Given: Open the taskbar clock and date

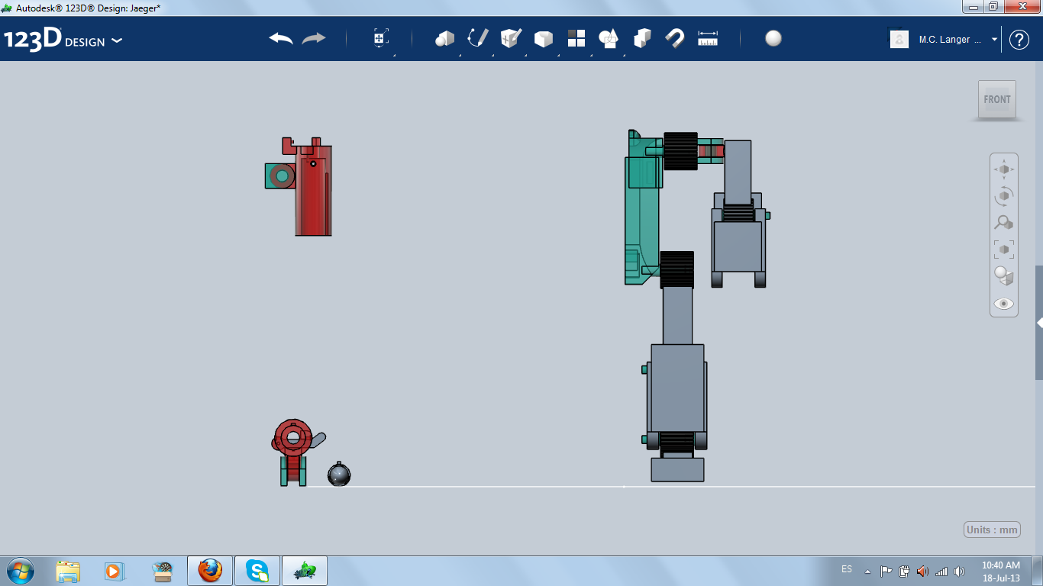Looking at the screenshot, I should click(1001, 572).
